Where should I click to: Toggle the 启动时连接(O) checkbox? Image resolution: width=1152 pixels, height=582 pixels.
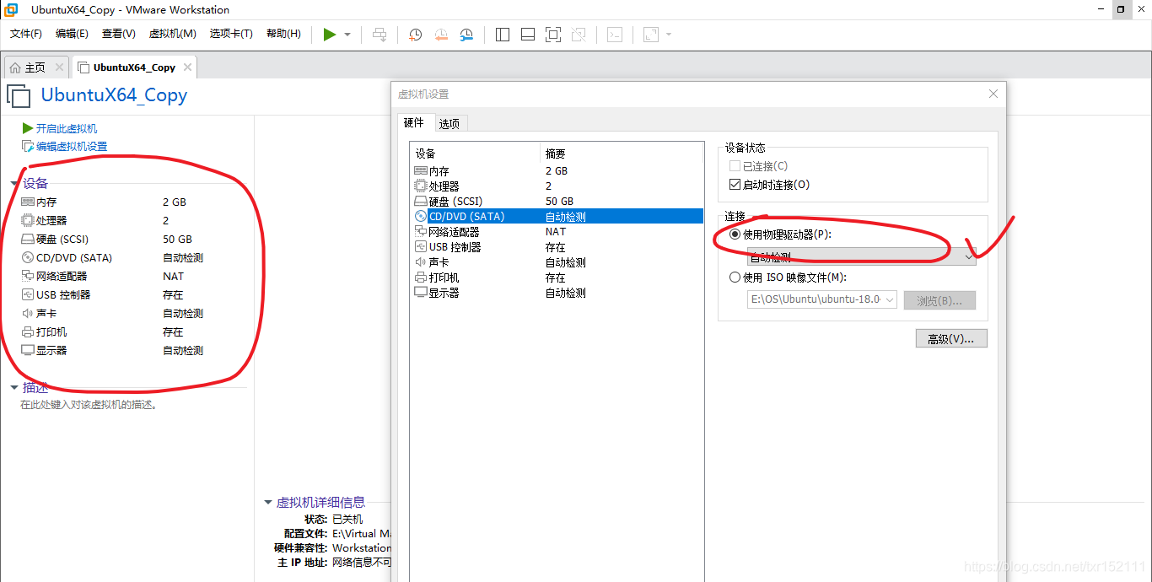point(735,185)
